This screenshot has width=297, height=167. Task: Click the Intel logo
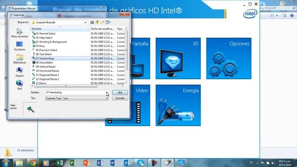pyautogui.click(x=250, y=13)
